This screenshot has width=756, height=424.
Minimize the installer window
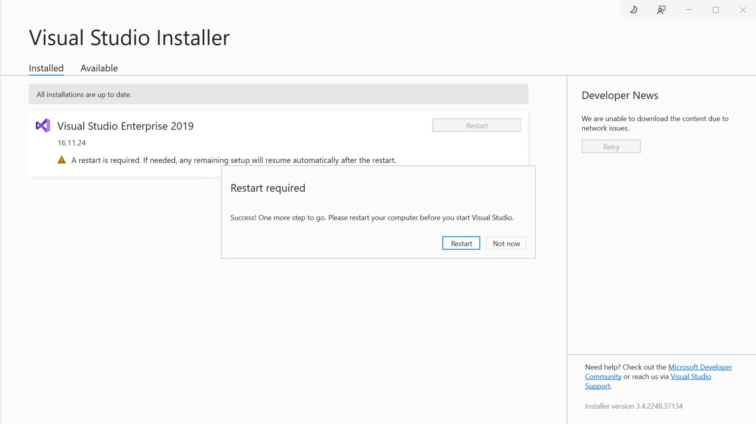pyautogui.click(x=688, y=9)
